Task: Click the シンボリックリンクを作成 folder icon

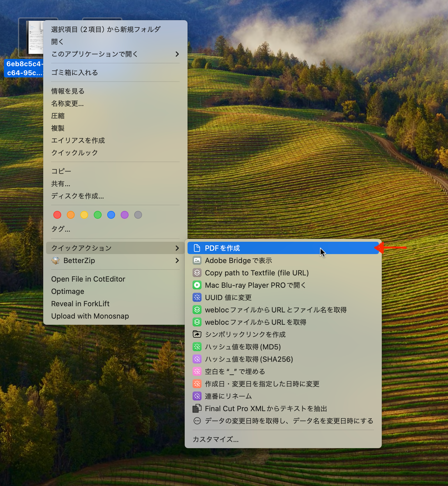Action: [197, 334]
